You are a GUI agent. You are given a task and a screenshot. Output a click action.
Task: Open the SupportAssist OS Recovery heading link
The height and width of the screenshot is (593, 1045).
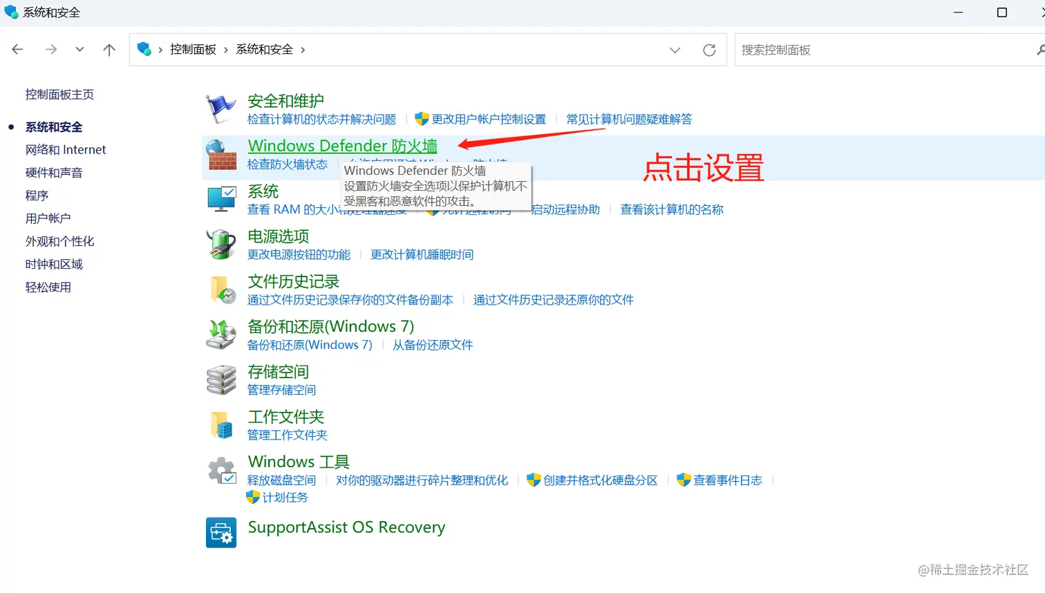click(346, 527)
